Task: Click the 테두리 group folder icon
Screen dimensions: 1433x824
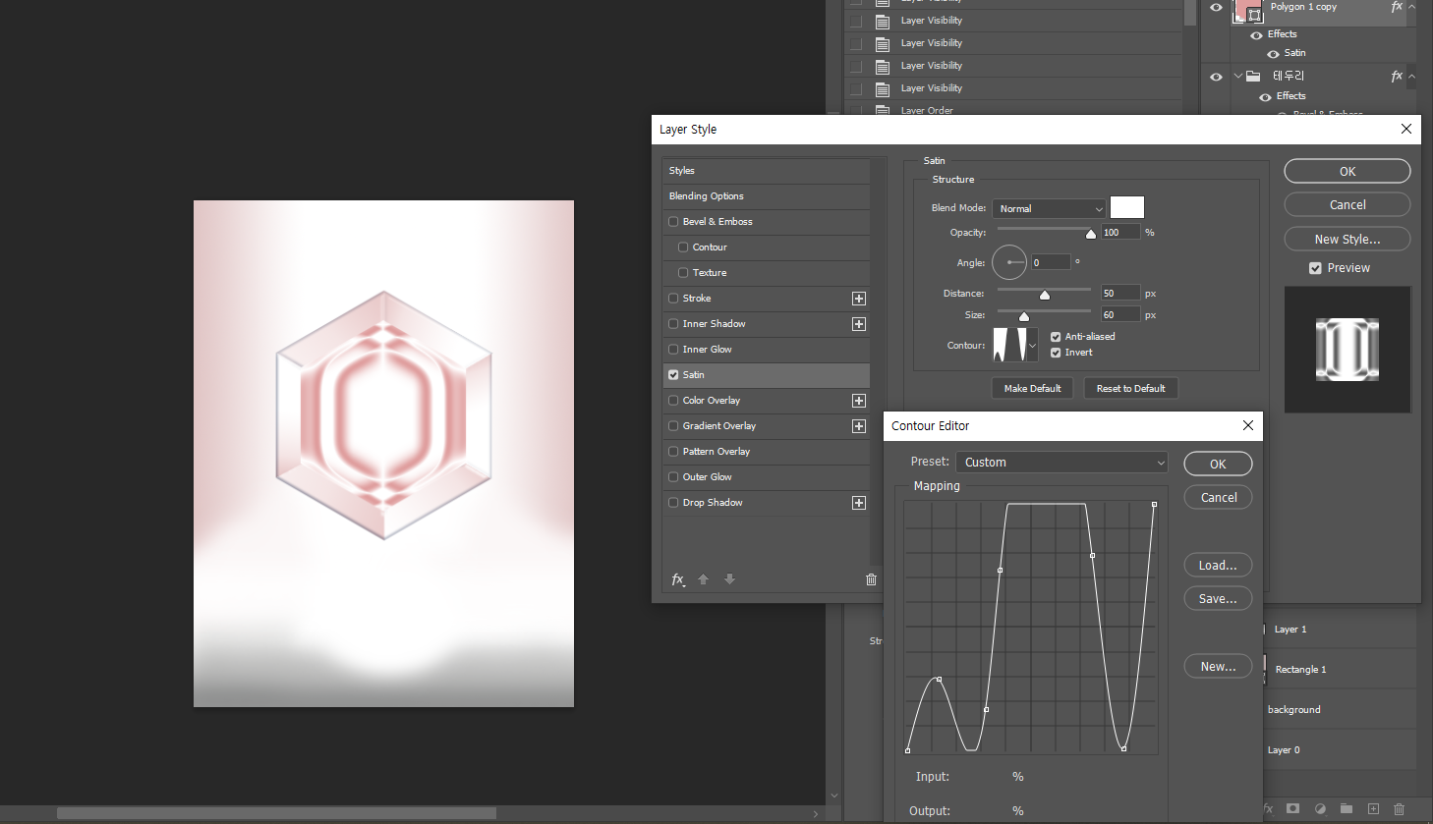Action: [1253, 76]
